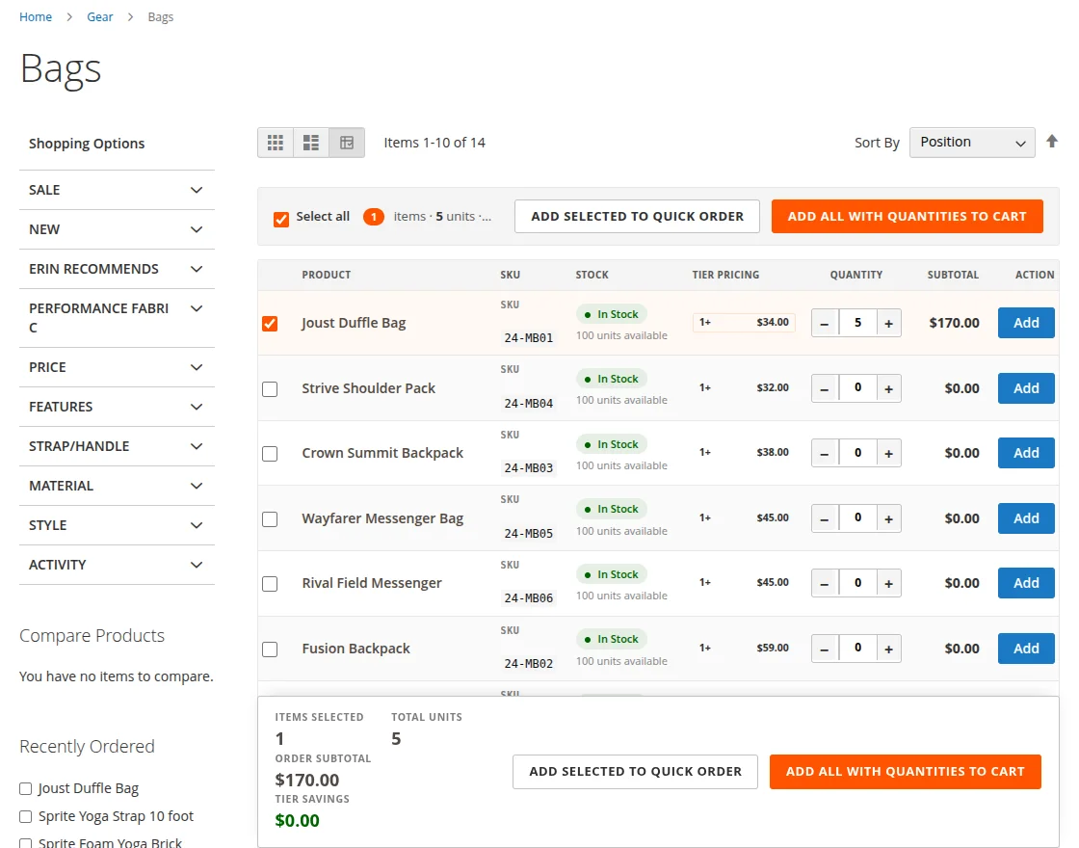1079x848 pixels.
Task: Tick Joust Duffle Bag in Recently Ordered
Action: (x=25, y=789)
